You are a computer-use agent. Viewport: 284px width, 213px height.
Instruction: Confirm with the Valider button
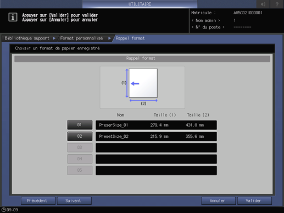tap(254, 201)
